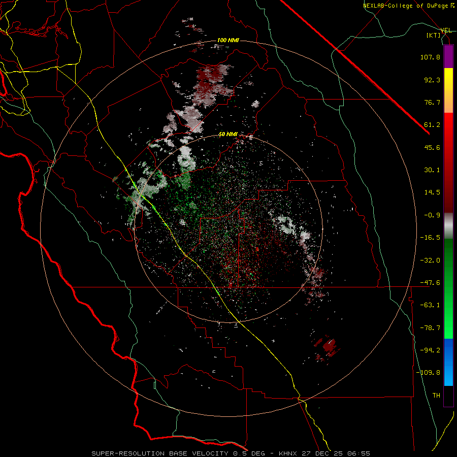
Task: Select the 61.2 velocity scale value
Action: coord(432,125)
